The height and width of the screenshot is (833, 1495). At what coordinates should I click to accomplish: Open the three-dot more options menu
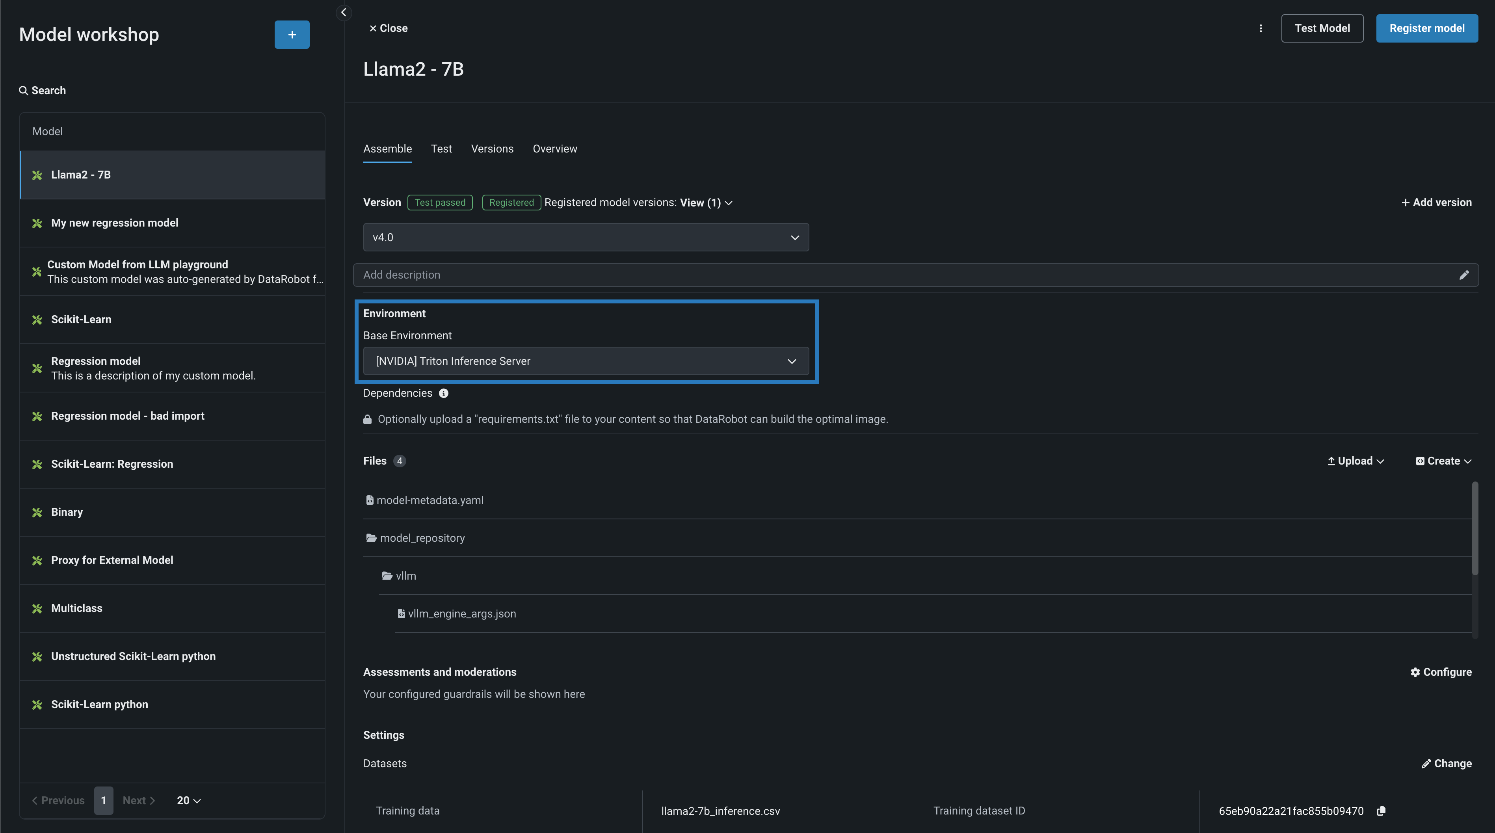[1261, 28]
